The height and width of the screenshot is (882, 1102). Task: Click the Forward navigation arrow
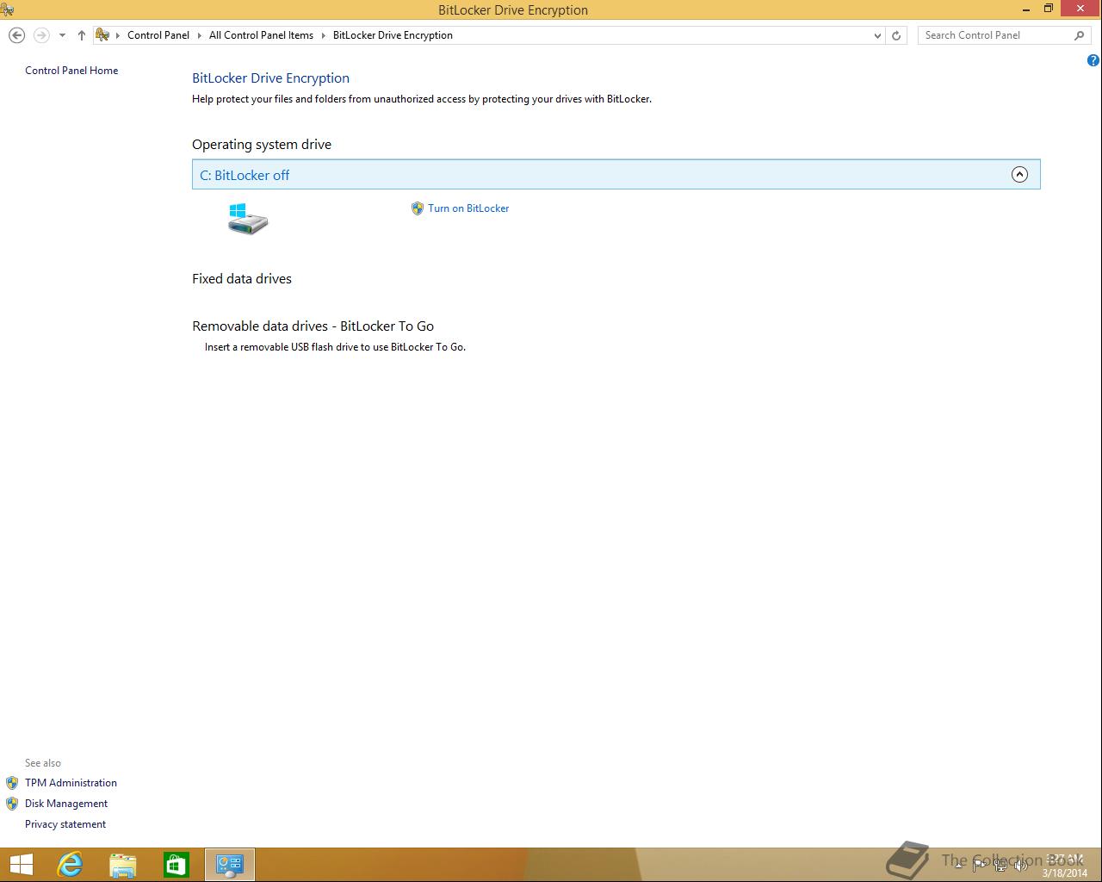[40, 35]
